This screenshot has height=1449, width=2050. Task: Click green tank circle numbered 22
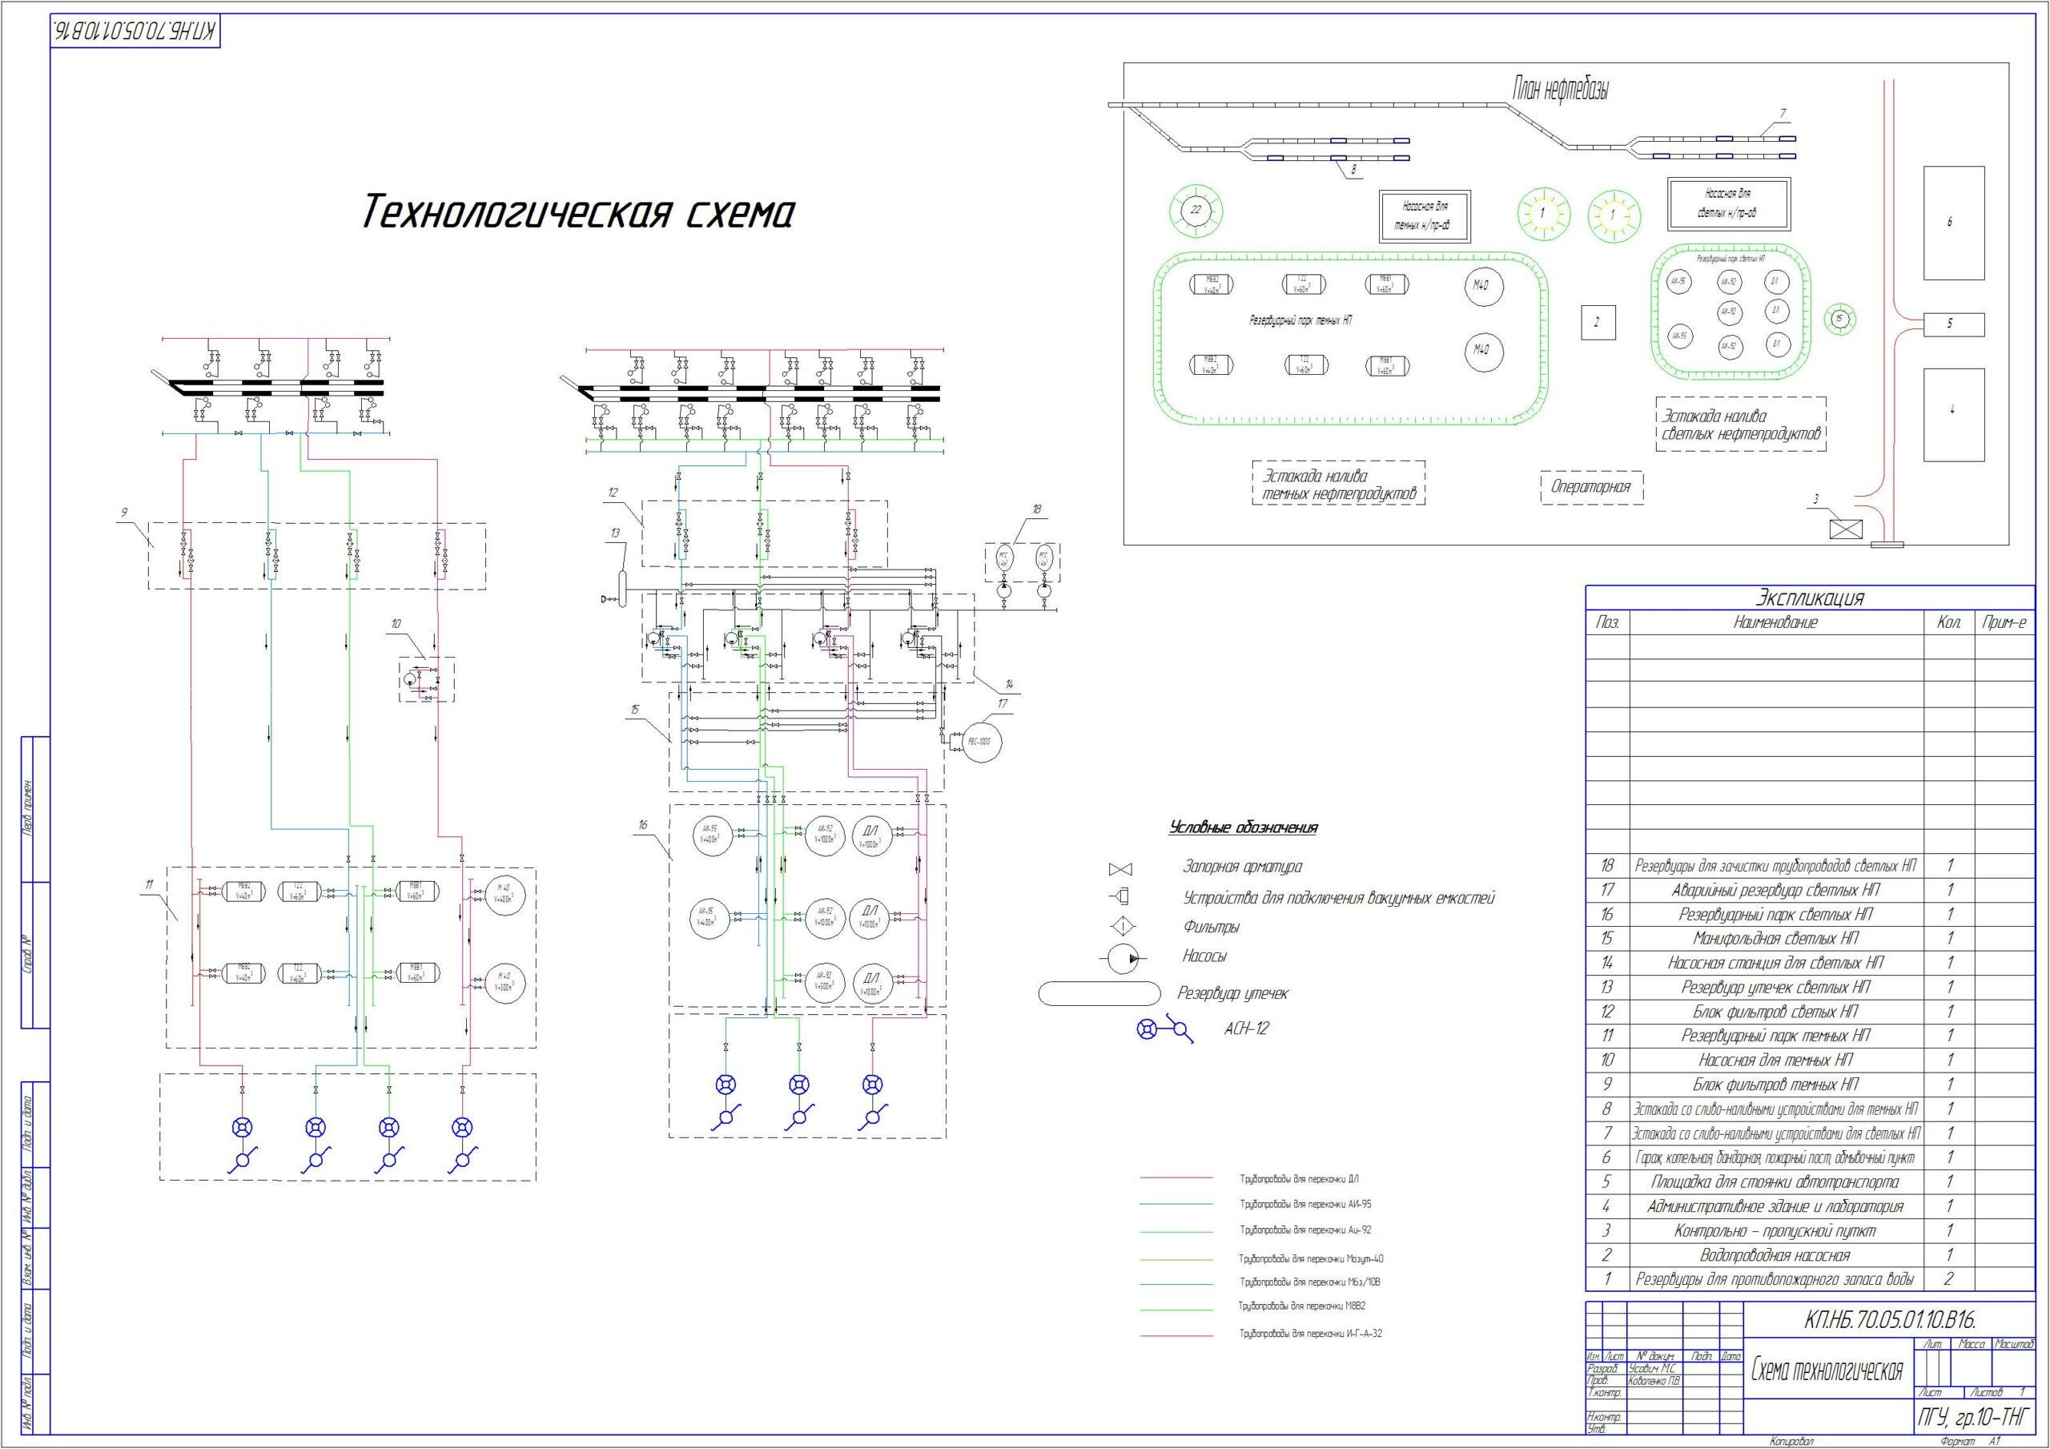[x=1196, y=211]
